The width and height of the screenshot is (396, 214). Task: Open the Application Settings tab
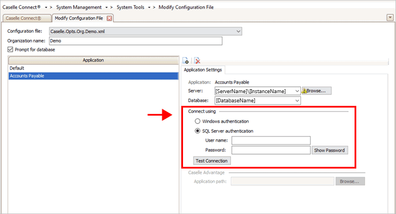[203, 70]
